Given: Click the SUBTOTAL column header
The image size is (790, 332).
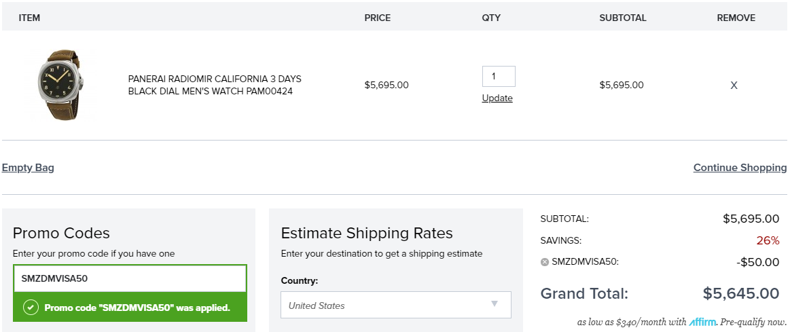Looking at the screenshot, I should tap(623, 18).
